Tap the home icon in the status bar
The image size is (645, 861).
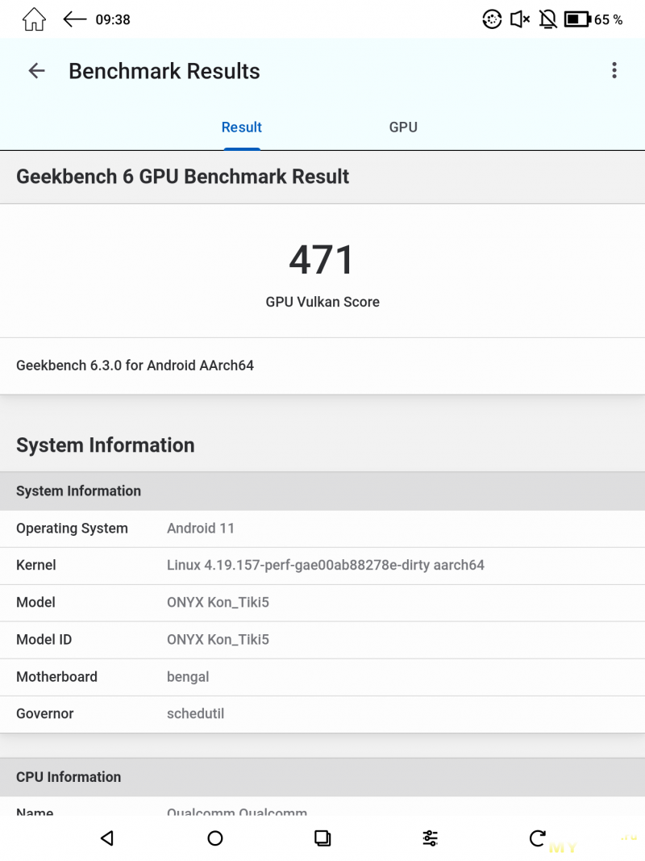pyautogui.click(x=34, y=19)
